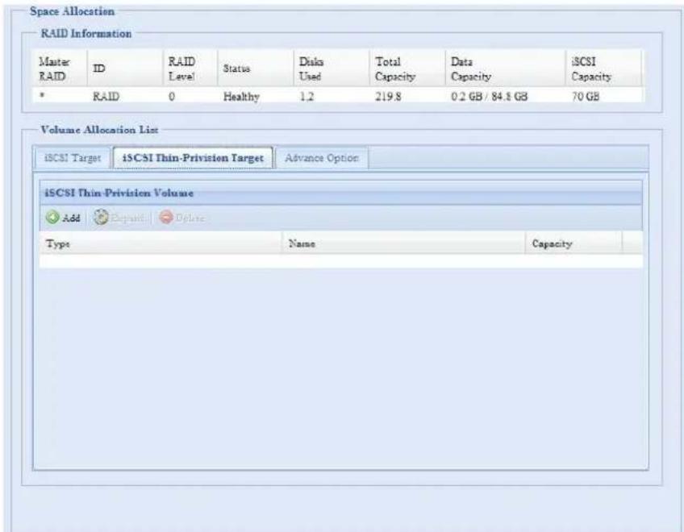Viewport: 684px width, 532px height.
Task: Click the Total Capacity column header
Action: 407,69
